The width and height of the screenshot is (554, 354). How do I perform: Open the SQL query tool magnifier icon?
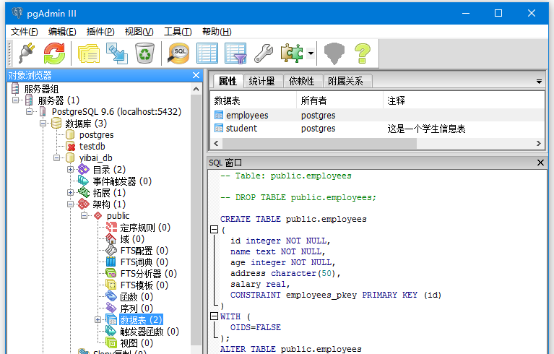coord(178,53)
